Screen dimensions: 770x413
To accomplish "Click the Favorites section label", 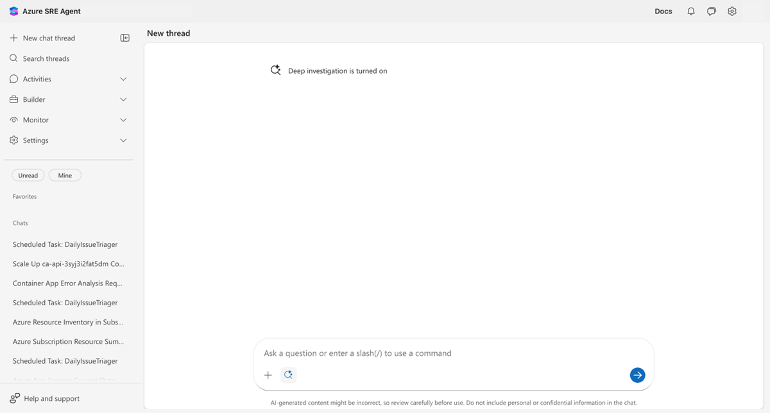I will point(24,196).
